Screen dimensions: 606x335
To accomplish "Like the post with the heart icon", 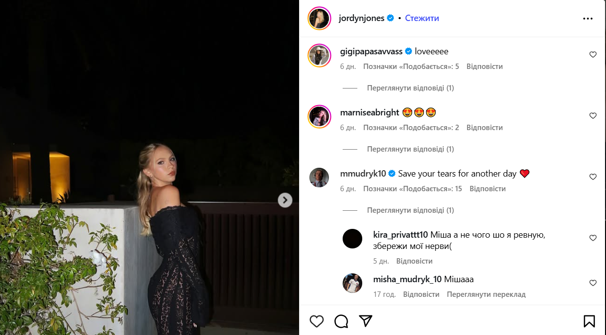I will click(317, 321).
